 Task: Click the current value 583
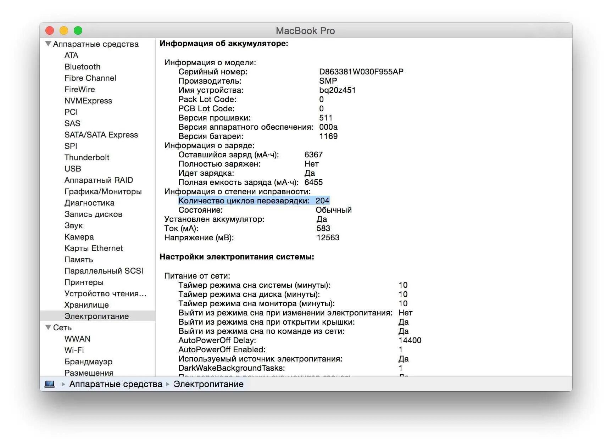323,228
